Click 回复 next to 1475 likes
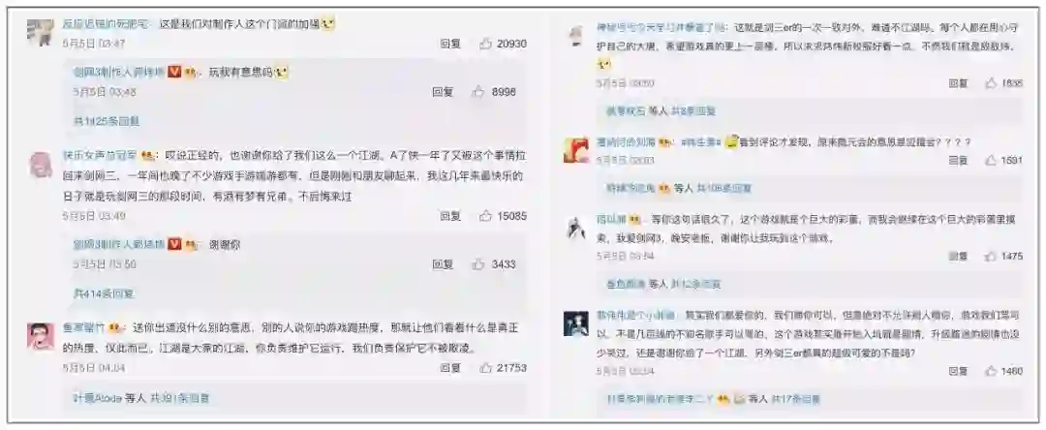Image resolution: width=1046 pixels, height=430 pixels. (x=959, y=256)
